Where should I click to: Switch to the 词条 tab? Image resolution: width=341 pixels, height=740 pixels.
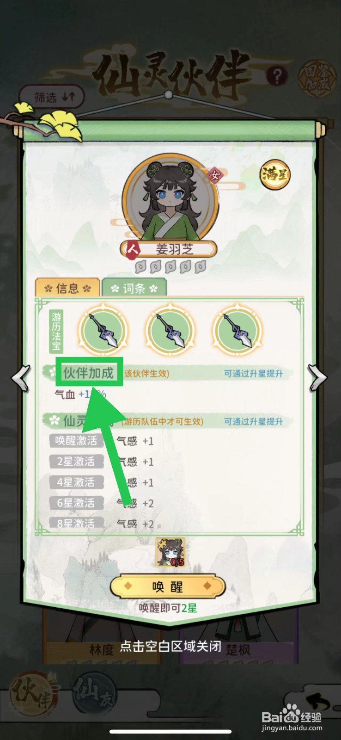click(x=134, y=288)
